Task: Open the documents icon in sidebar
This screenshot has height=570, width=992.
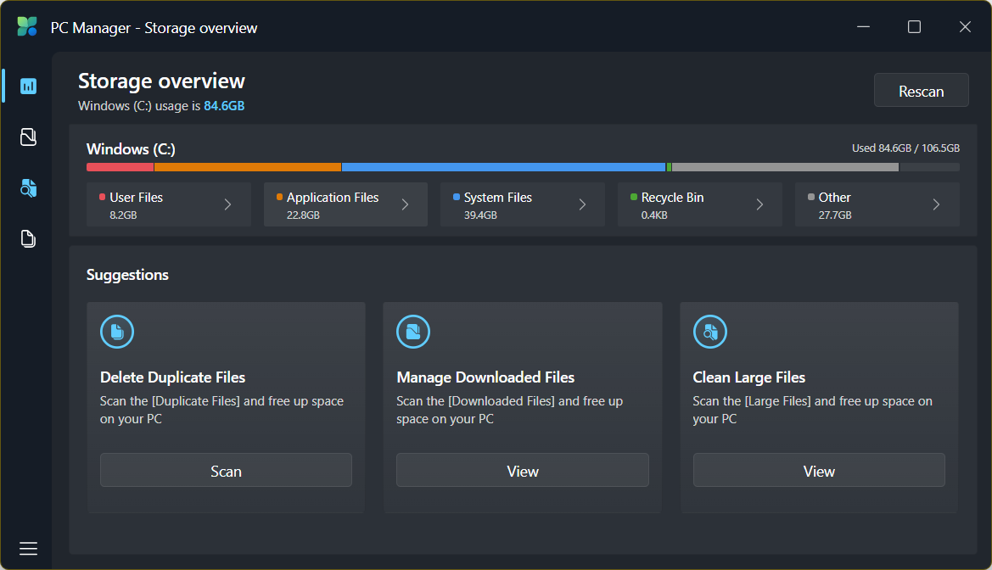Action: (x=28, y=238)
